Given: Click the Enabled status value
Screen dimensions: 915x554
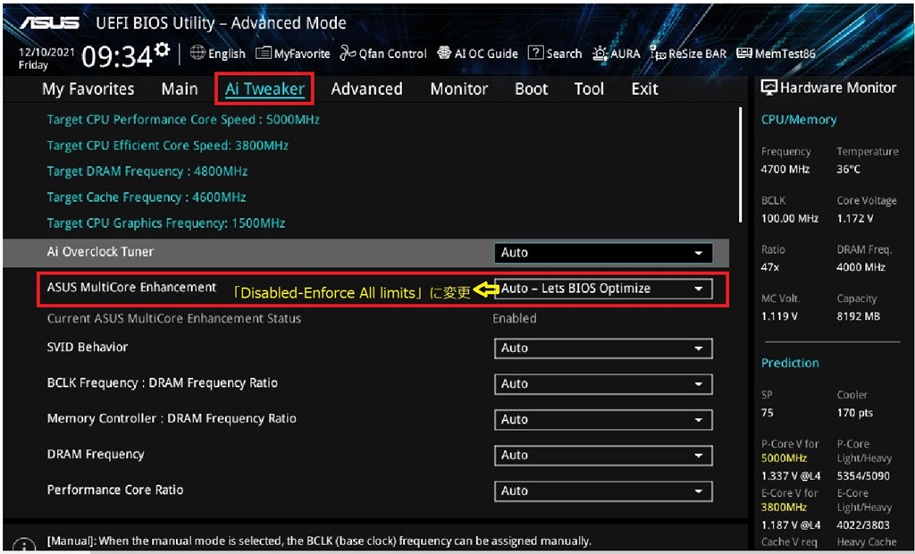Looking at the screenshot, I should click(515, 319).
